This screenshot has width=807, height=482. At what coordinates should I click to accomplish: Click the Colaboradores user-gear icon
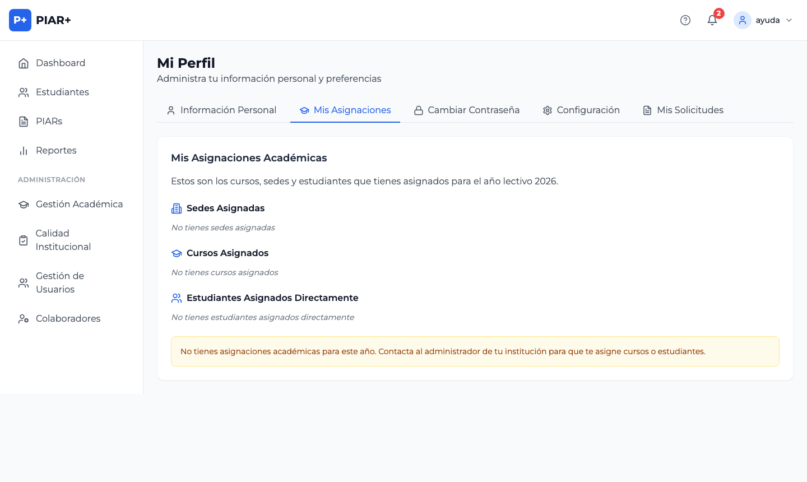(x=24, y=319)
